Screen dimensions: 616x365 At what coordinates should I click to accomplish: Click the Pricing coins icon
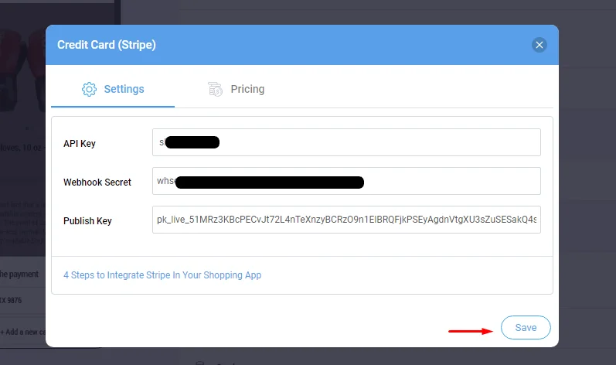[x=215, y=89]
